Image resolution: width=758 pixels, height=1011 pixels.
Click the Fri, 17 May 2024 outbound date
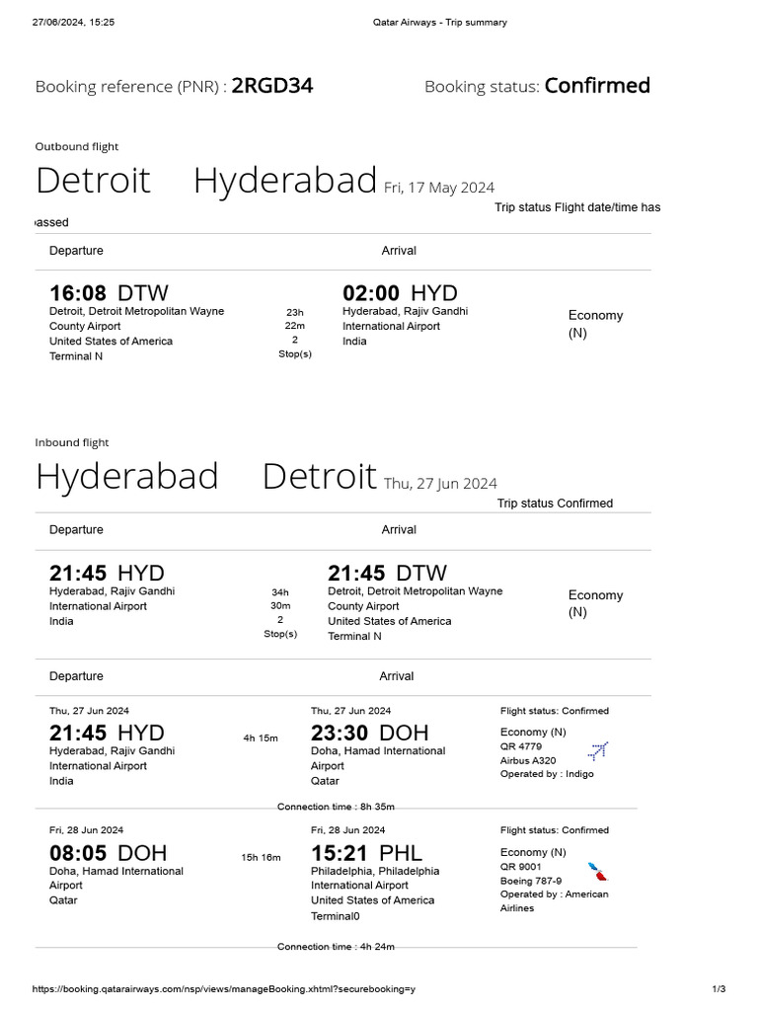439,188
